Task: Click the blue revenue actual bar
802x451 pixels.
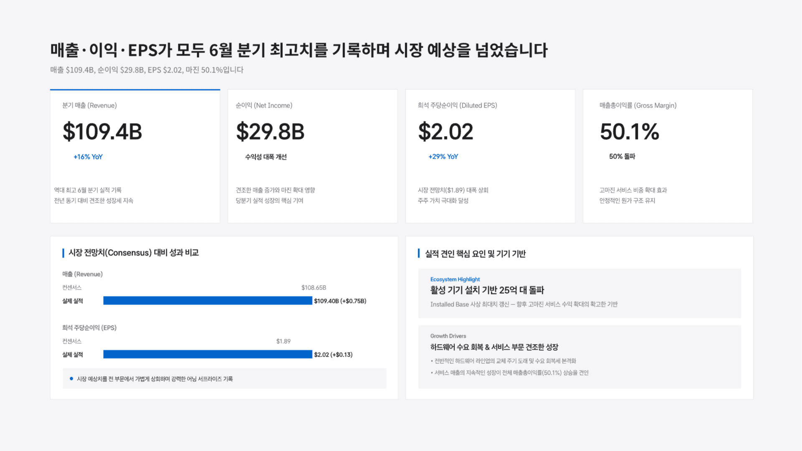Action: pos(208,301)
